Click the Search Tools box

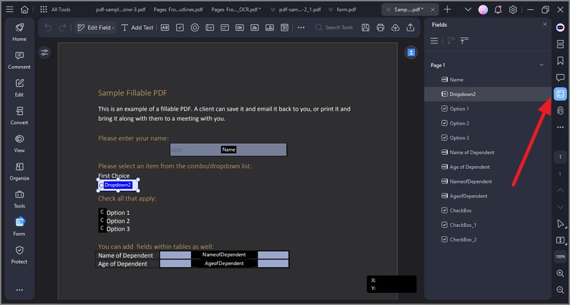tap(334, 27)
